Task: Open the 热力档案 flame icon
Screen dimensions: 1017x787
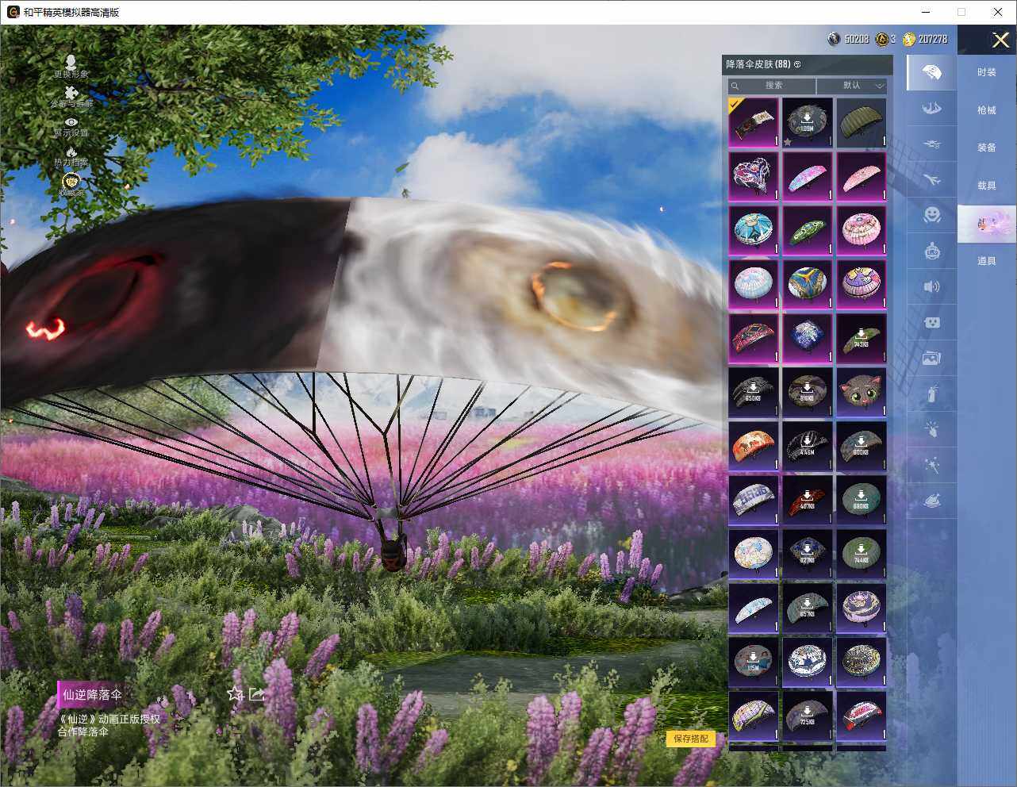Action: 71,155
